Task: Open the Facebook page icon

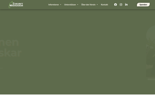Action: click(115, 5)
